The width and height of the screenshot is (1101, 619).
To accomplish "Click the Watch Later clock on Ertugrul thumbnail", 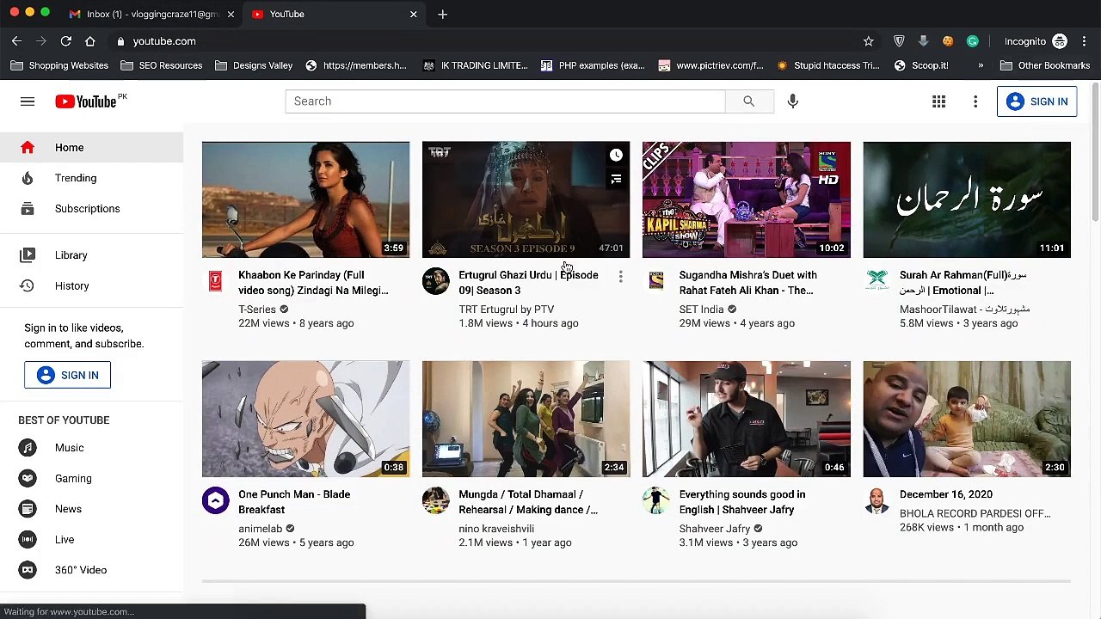I will tap(616, 156).
